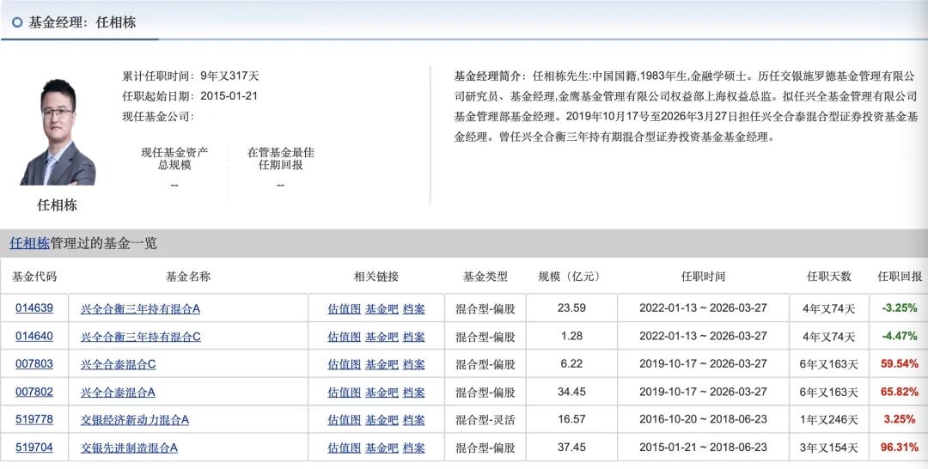Click the 相关链接 column header
This screenshot has height=469, width=928.
375,277
